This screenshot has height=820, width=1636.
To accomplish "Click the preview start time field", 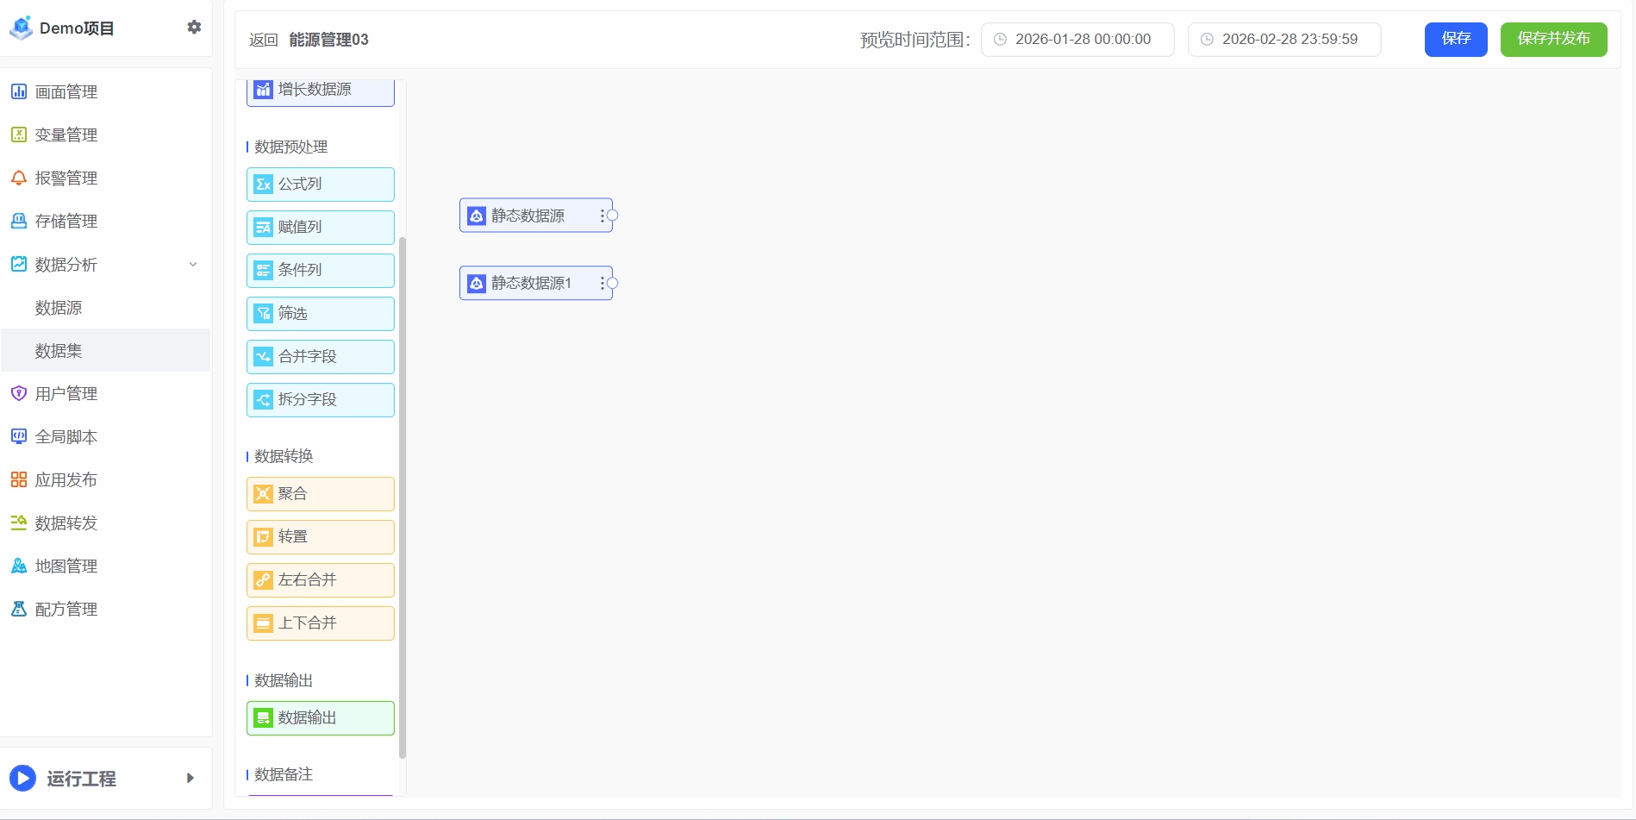I will coord(1077,40).
